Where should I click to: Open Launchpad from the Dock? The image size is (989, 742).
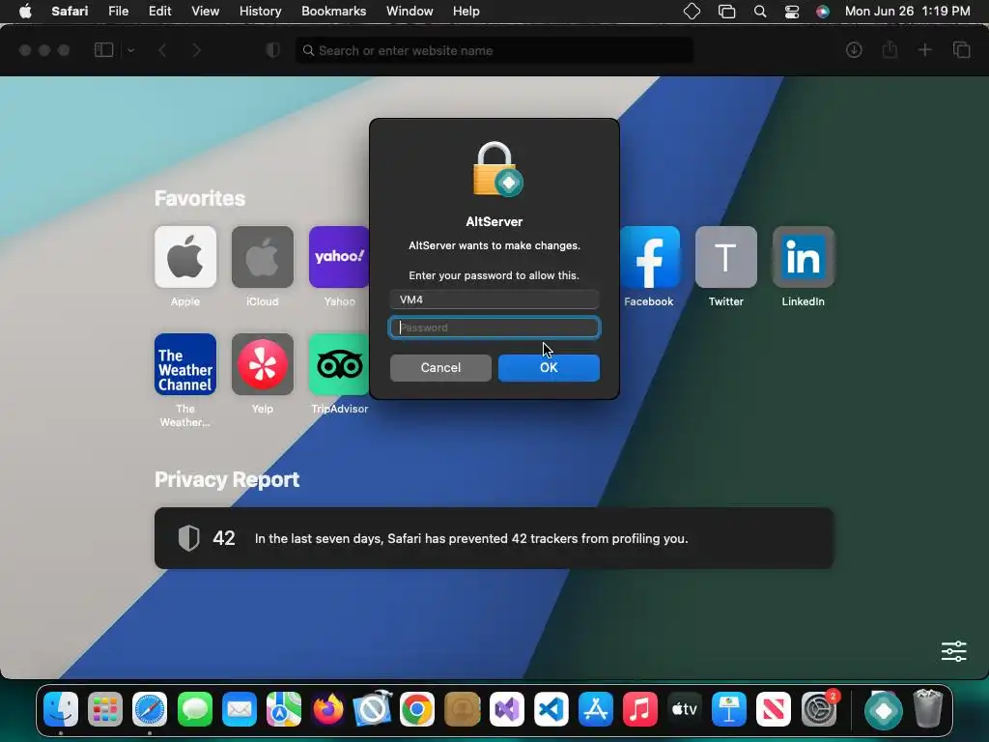click(x=105, y=710)
